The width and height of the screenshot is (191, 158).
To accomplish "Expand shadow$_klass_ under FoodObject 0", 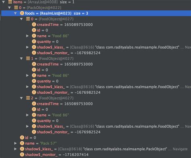I will point(27,47).
